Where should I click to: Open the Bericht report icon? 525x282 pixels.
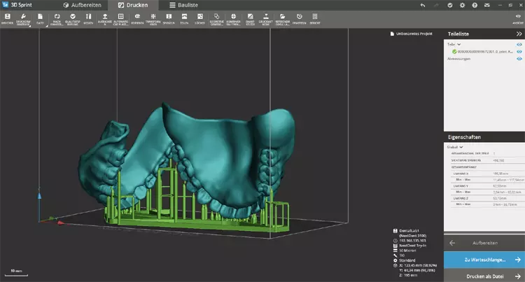[x=315, y=16]
